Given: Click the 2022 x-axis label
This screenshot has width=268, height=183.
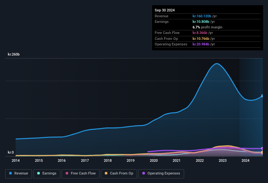Looking at the screenshot, I should pyautogui.click(x=200, y=160).
